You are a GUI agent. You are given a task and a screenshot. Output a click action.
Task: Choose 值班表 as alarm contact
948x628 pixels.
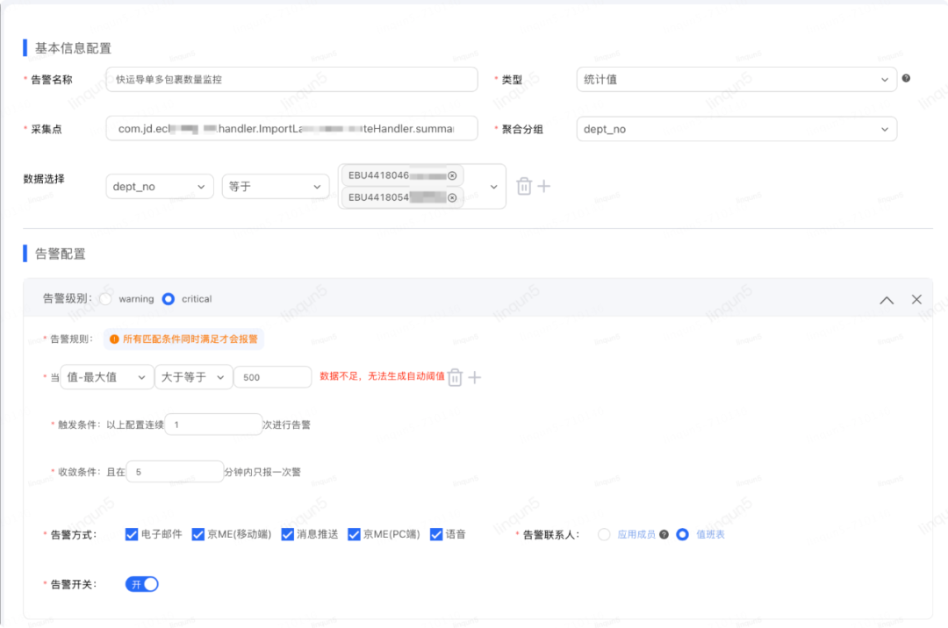point(683,534)
